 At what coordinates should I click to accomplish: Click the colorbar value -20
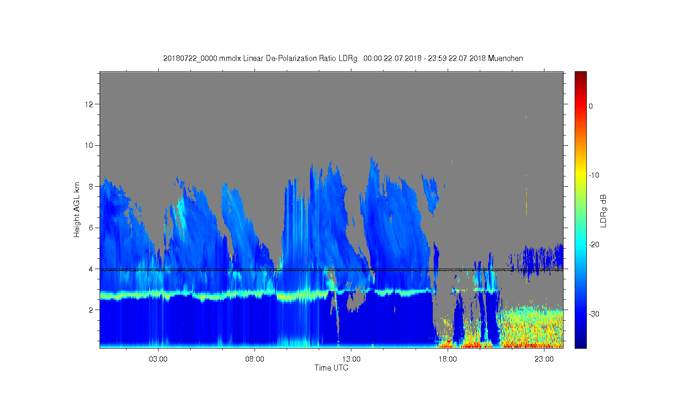point(594,245)
